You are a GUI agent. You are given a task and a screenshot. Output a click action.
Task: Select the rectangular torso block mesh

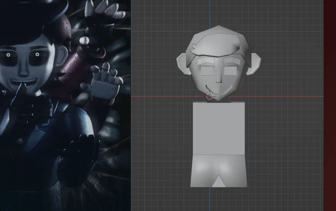pyautogui.click(x=219, y=128)
